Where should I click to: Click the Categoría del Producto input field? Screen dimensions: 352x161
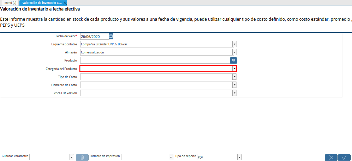pyautogui.click(x=156, y=69)
